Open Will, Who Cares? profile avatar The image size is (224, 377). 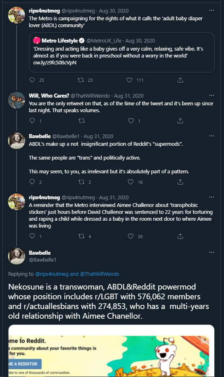(x=17, y=100)
